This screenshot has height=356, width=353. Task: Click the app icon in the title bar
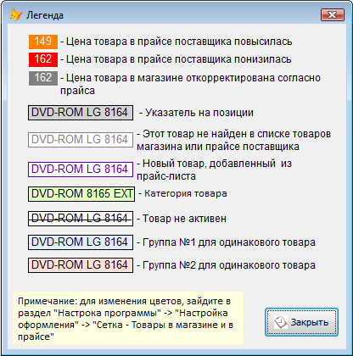(16, 14)
